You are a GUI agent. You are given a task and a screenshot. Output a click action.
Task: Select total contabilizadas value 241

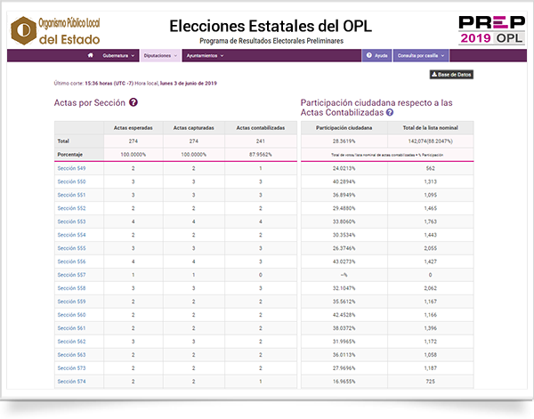click(261, 141)
